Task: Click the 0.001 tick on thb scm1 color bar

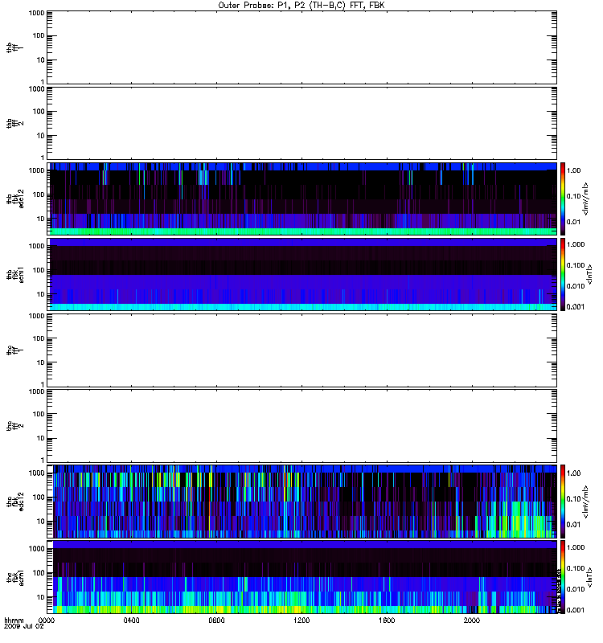Action: coord(576,307)
